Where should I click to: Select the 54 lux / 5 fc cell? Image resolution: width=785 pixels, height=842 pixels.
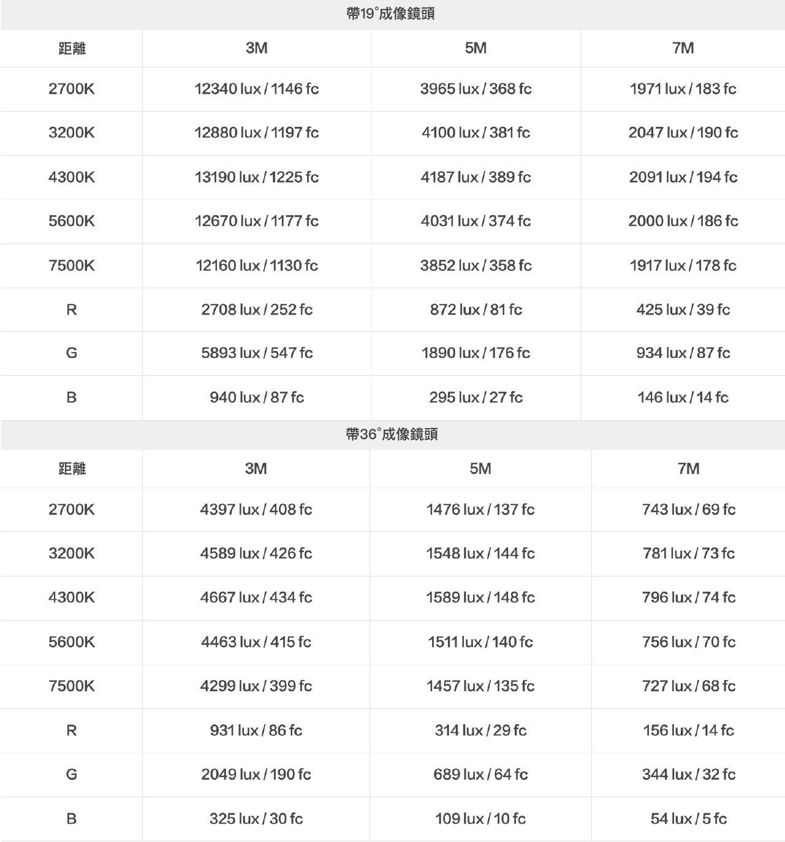click(689, 819)
